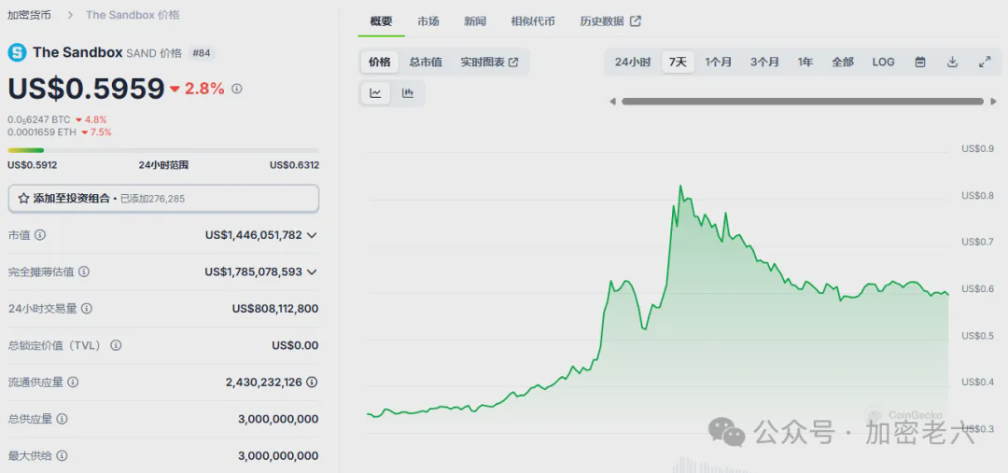This screenshot has height=473, width=1008.
Task: Open the 相似代币 tab
Action: pos(533,21)
